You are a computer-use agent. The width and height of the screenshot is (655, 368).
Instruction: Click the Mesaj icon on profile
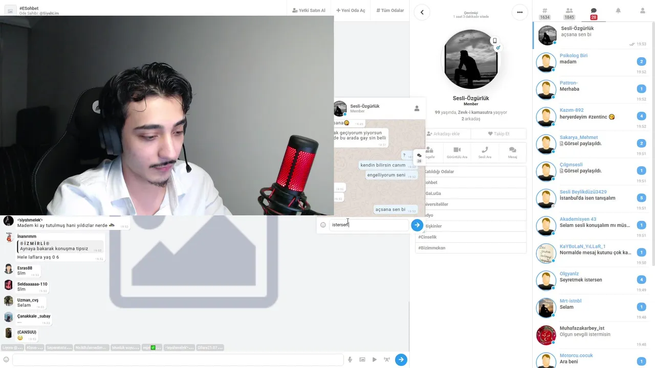point(512,153)
